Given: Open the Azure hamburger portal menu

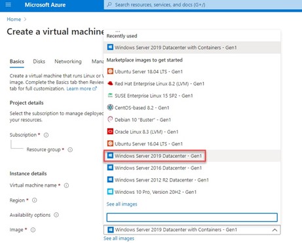Looking at the screenshot, I should [8, 5].
